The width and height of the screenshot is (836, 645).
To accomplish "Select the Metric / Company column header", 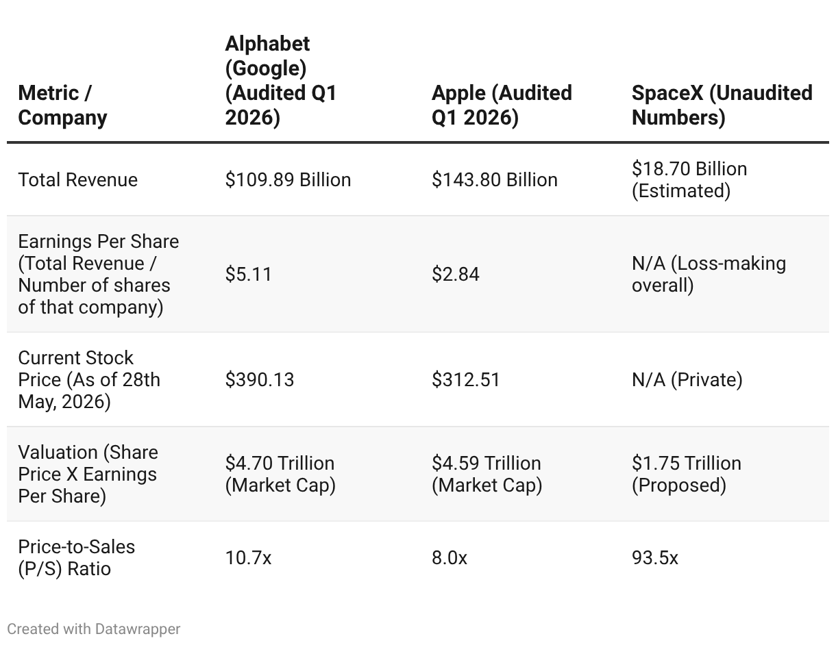I will point(63,105).
